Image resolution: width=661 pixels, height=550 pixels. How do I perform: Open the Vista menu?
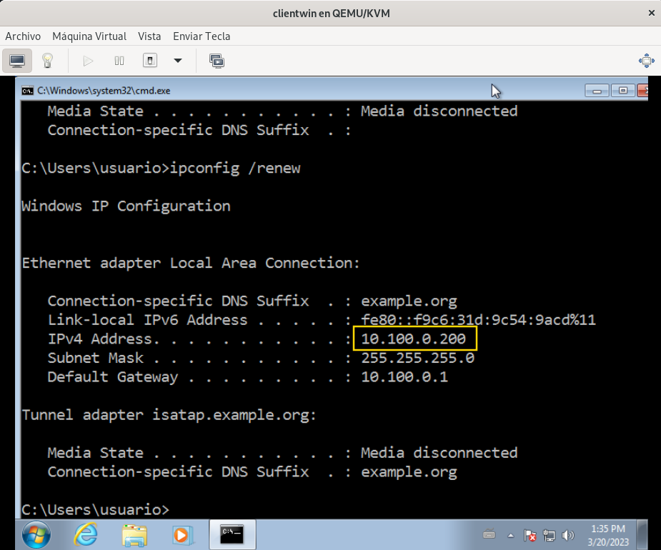click(x=149, y=36)
